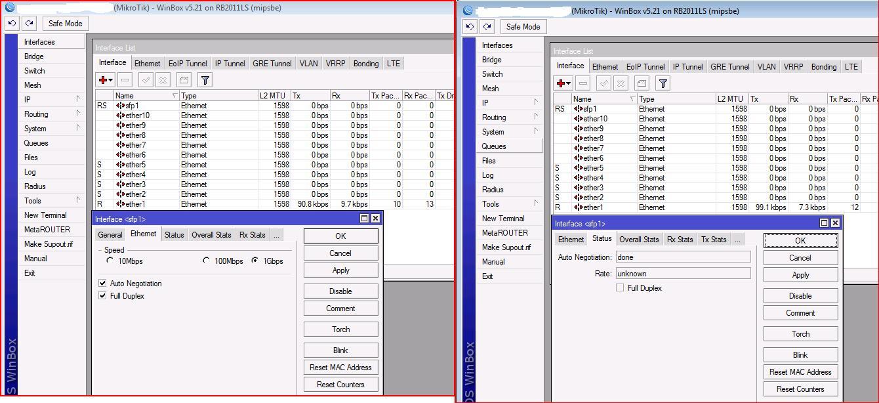Click OK in left sfp1 dialog
The width and height of the screenshot is (879, 403).
(340, 236)
